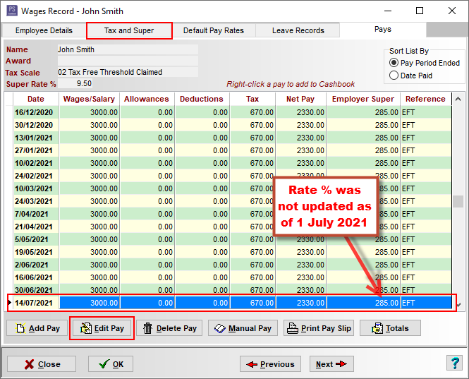Select the 5/05/2021 pay row

tap(233, 239)
